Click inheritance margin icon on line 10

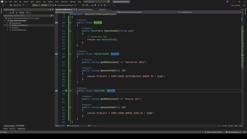pyautogui.click(x=56, y=23)
